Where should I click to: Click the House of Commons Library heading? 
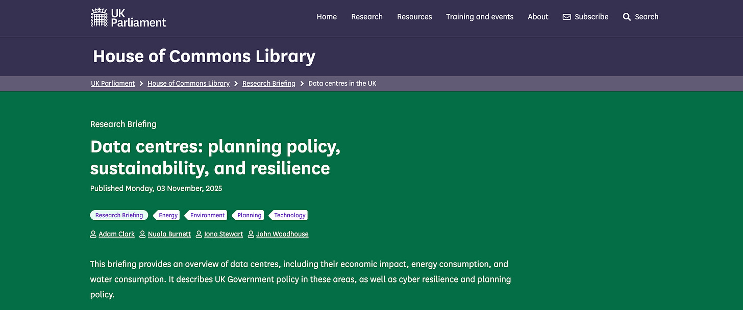coord(204,56)
